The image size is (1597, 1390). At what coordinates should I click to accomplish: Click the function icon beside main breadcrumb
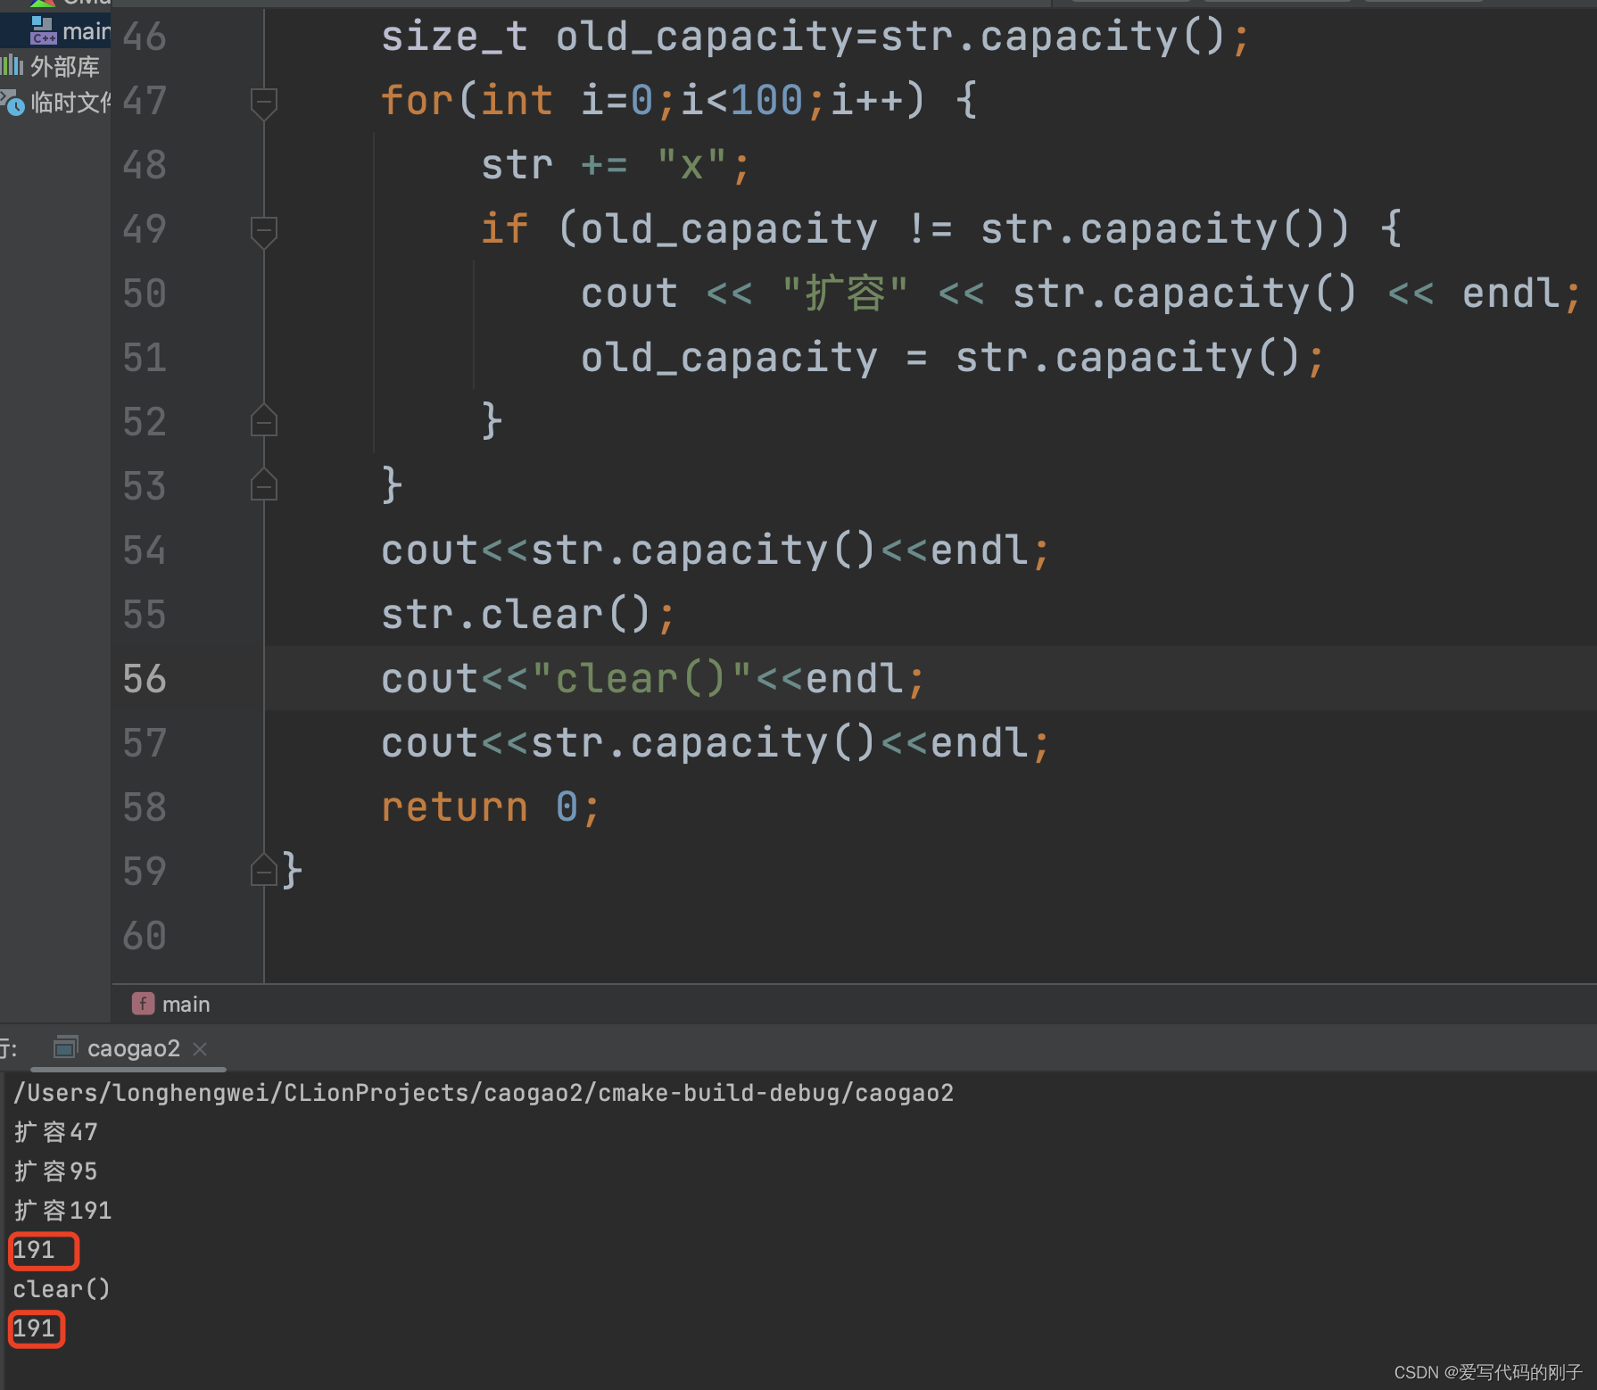[143, 1004]
